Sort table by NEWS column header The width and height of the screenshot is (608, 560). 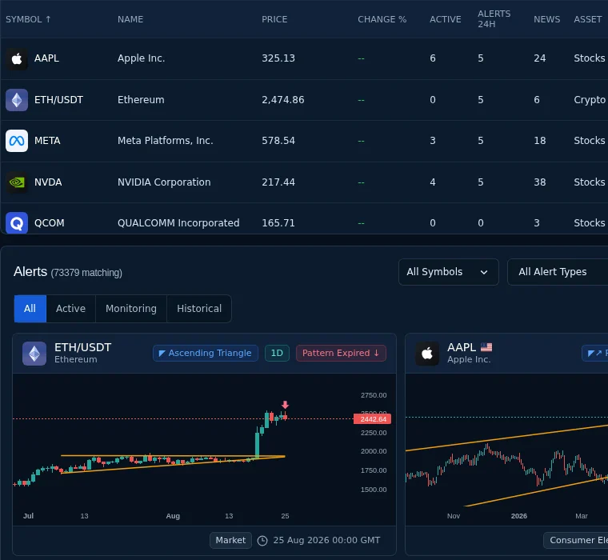coord(546,19)
